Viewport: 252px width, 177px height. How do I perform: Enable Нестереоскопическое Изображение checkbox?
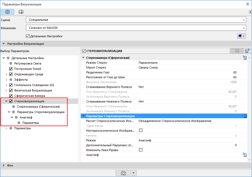141,130
